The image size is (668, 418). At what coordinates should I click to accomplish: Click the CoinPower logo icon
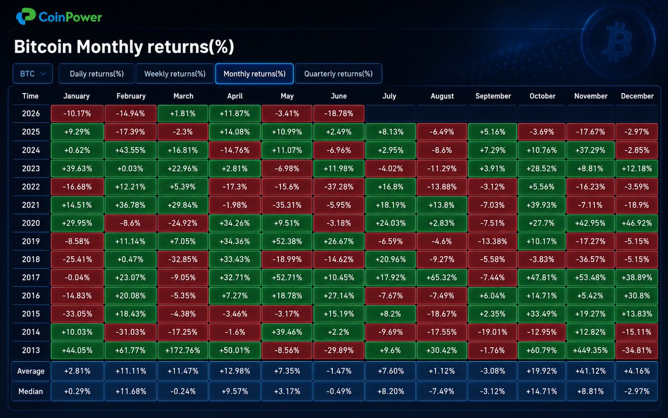click(x=25, y=17)
